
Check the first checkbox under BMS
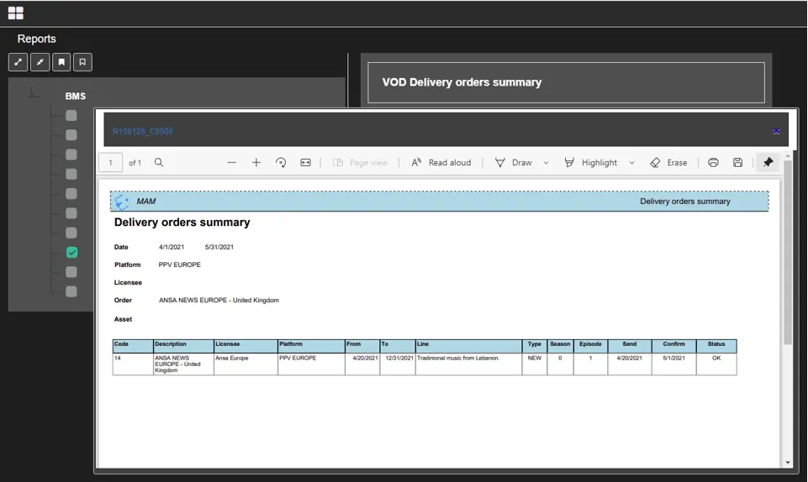tap(71, 116)
